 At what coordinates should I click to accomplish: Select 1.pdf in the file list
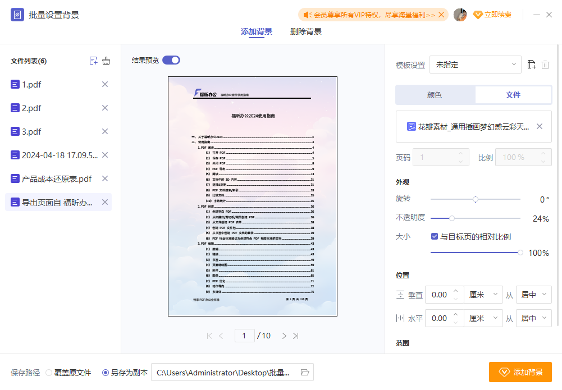coord(58,85)
